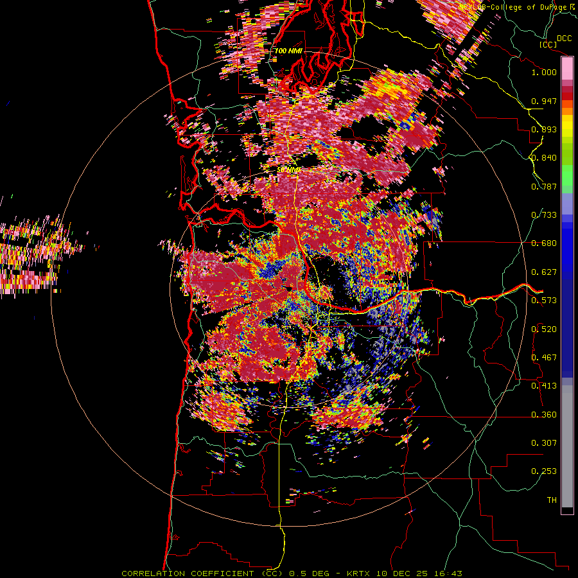Select the 0.467 legend value

coord(544,358)
